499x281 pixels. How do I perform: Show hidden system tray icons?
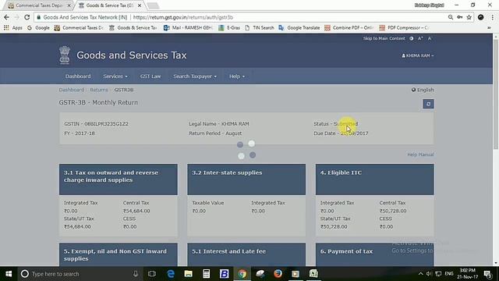coord(420,274)
